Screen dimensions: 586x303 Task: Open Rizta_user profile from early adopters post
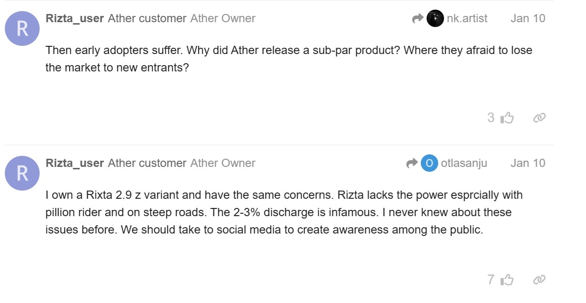74,19
